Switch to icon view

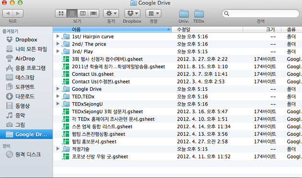[61, 13]
